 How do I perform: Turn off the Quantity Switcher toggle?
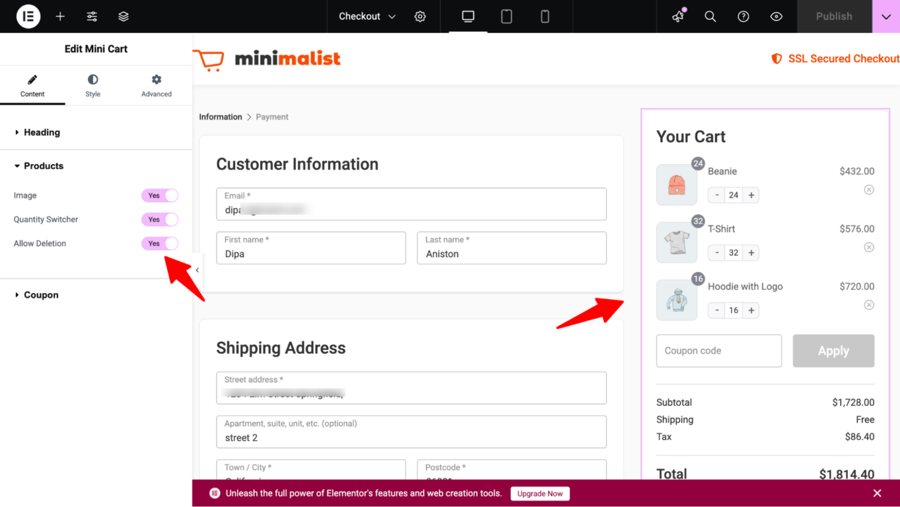point(159,220)
